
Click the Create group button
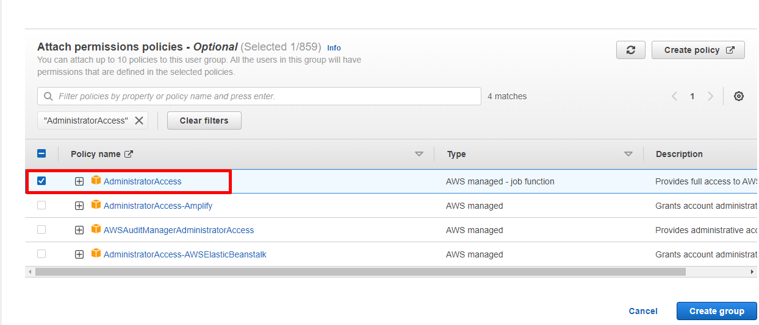click(x=716, y=311)
